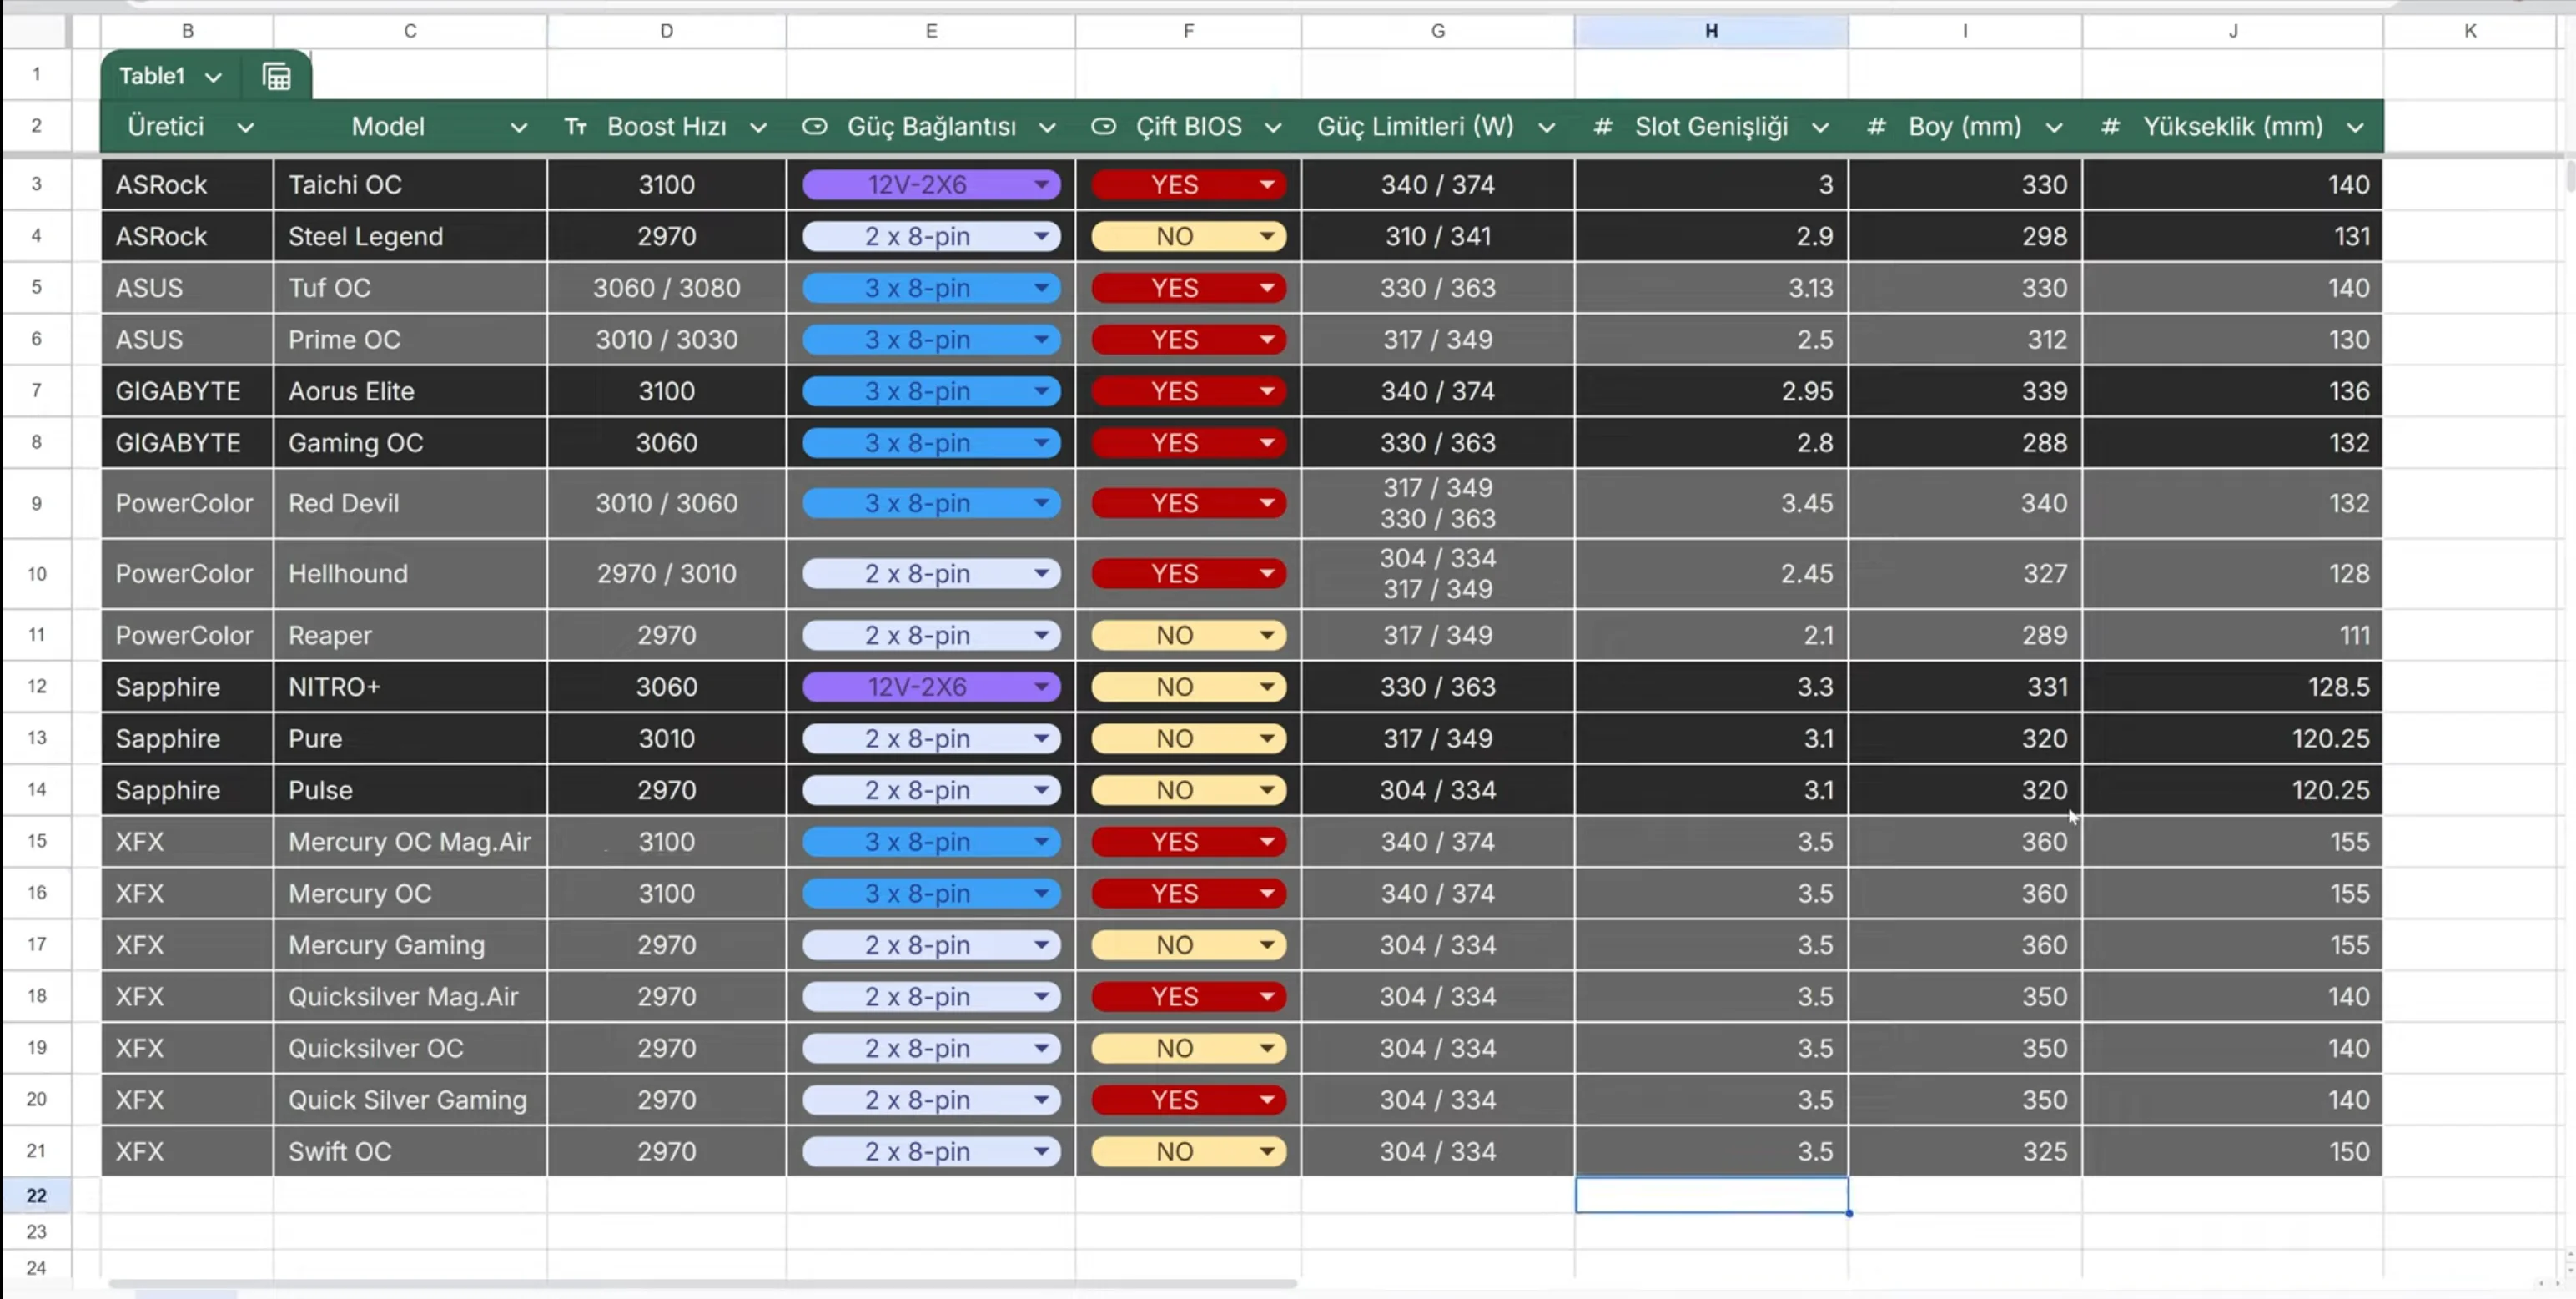Screen dimensions: 2576x1299
Task: Click the number-type icon in Yükseklik (mm) header
Action: (x=2110, y=127)
